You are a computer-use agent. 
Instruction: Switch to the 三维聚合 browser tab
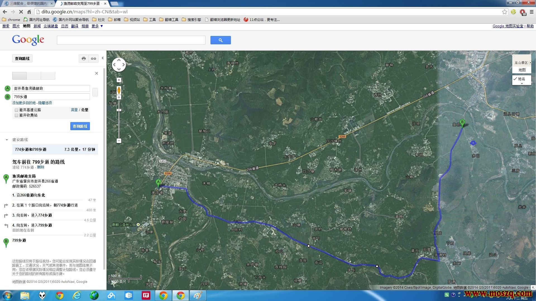(28, 4)
